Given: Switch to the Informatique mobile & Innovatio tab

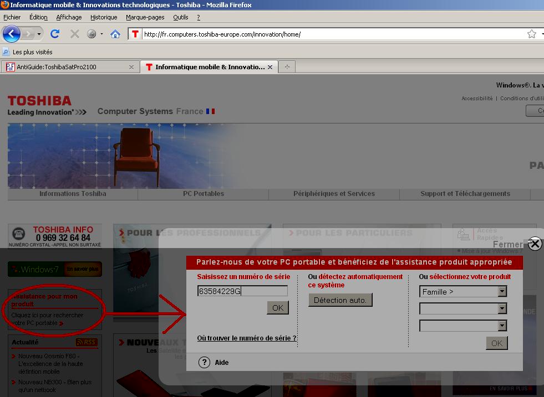Looking at the screenshot, I should tap(209, 67).
